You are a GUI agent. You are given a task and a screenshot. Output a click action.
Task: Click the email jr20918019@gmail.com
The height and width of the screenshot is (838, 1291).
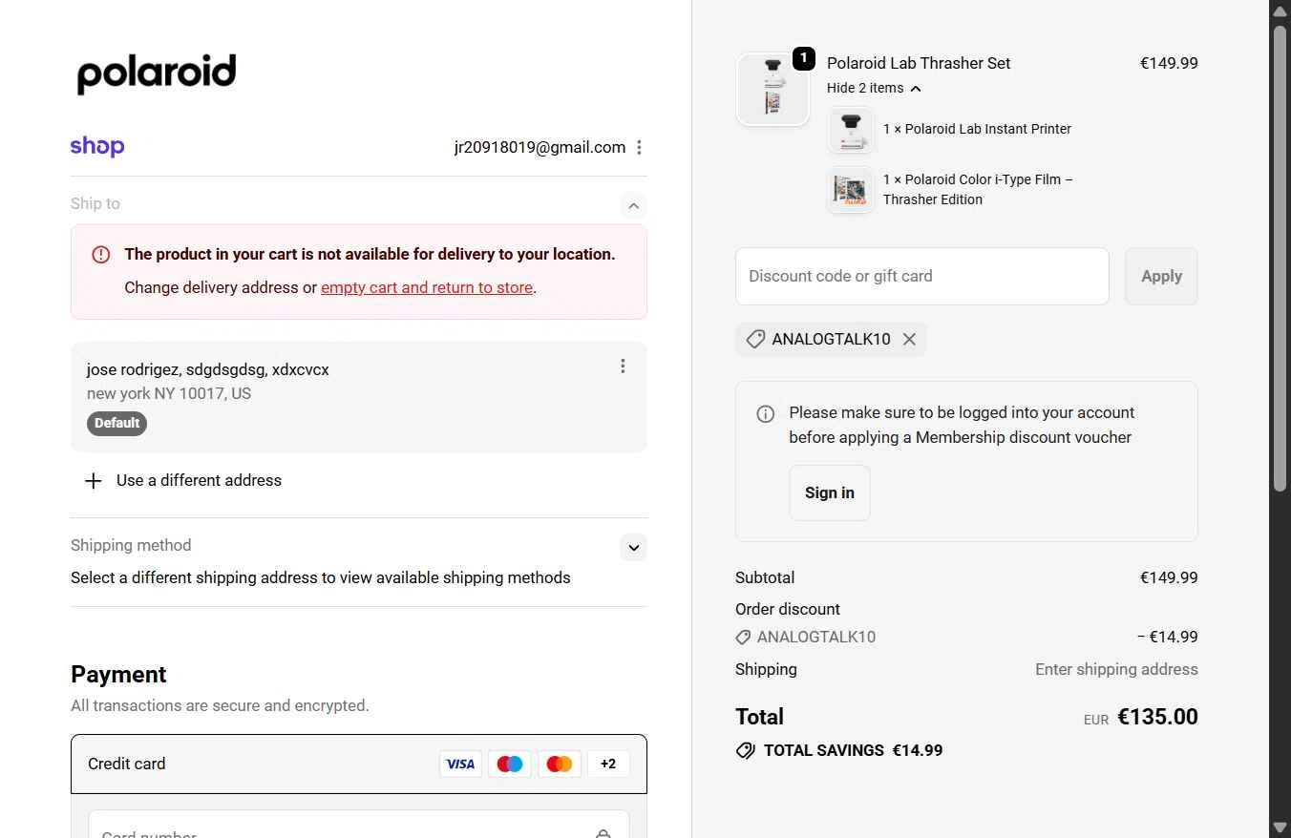[x=540, y=147]
